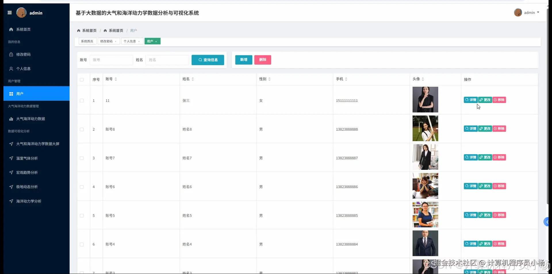Open 大气和海洋动力学数据大屏 in sidebar
Viewport: 552px width, 274px height.
click(37, 144)
